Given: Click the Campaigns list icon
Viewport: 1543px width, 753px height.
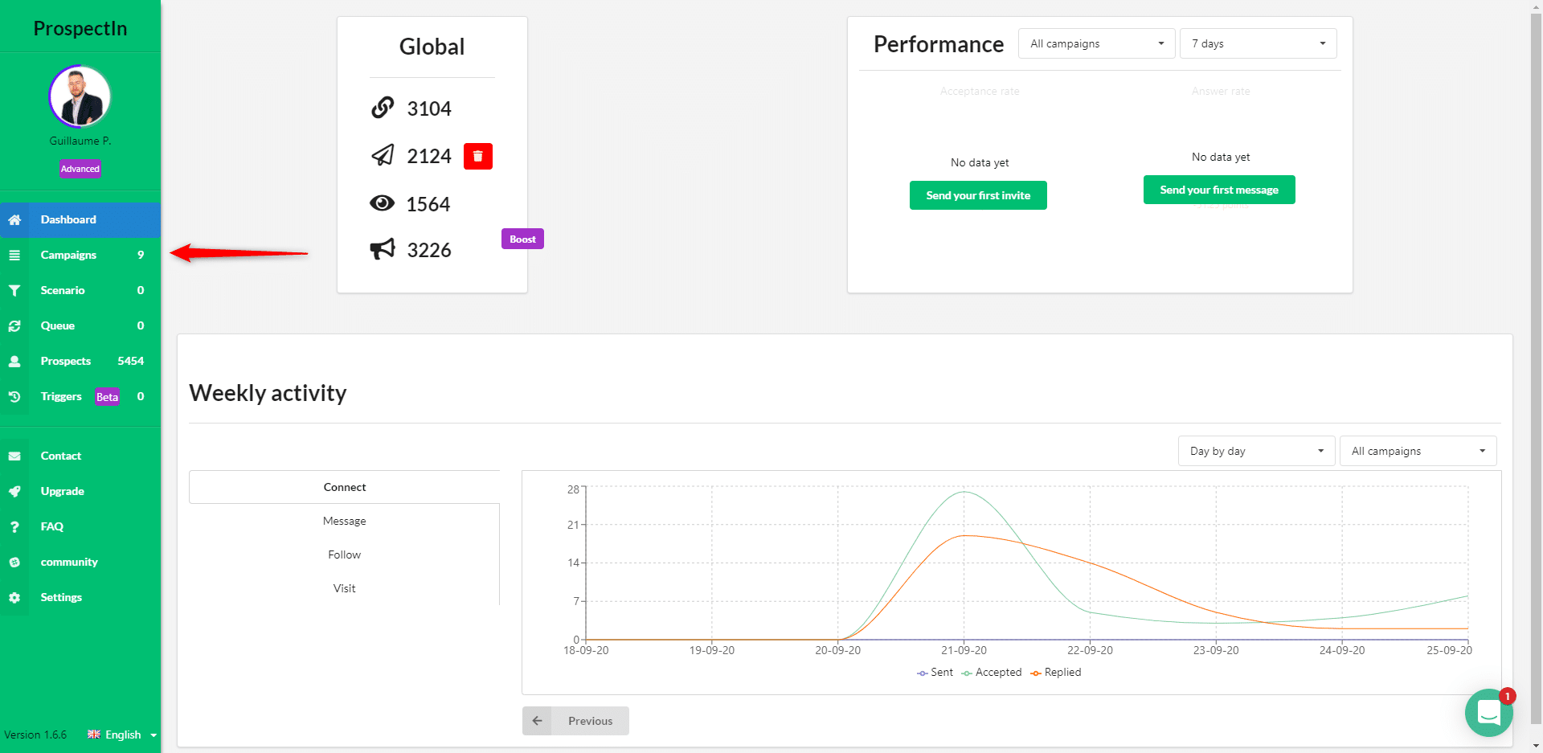Looking at the screenshot, I should click(x=14, y=255).
